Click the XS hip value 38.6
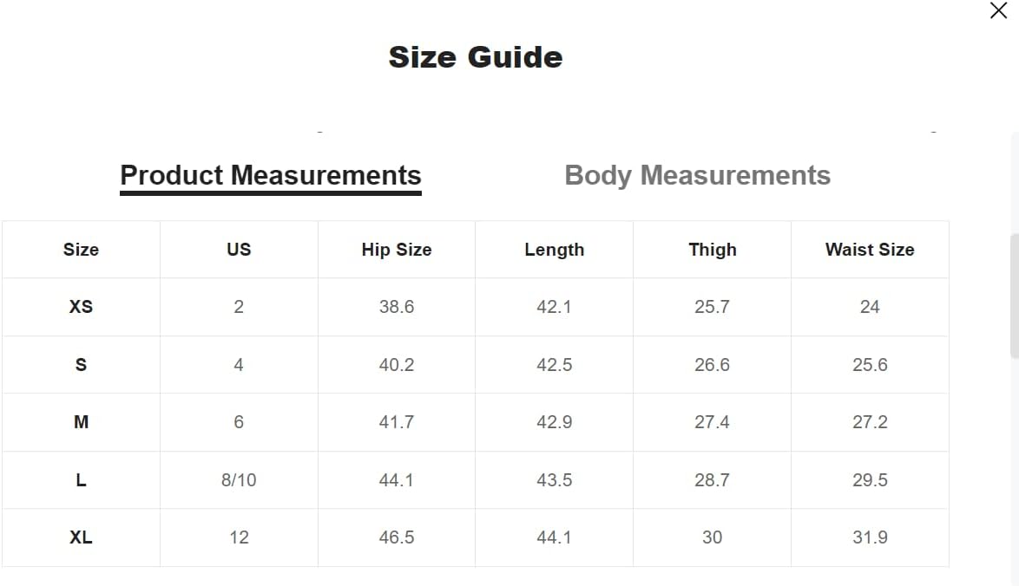Viewport: 1019px width, 586px height. click(x=397, y=307)
